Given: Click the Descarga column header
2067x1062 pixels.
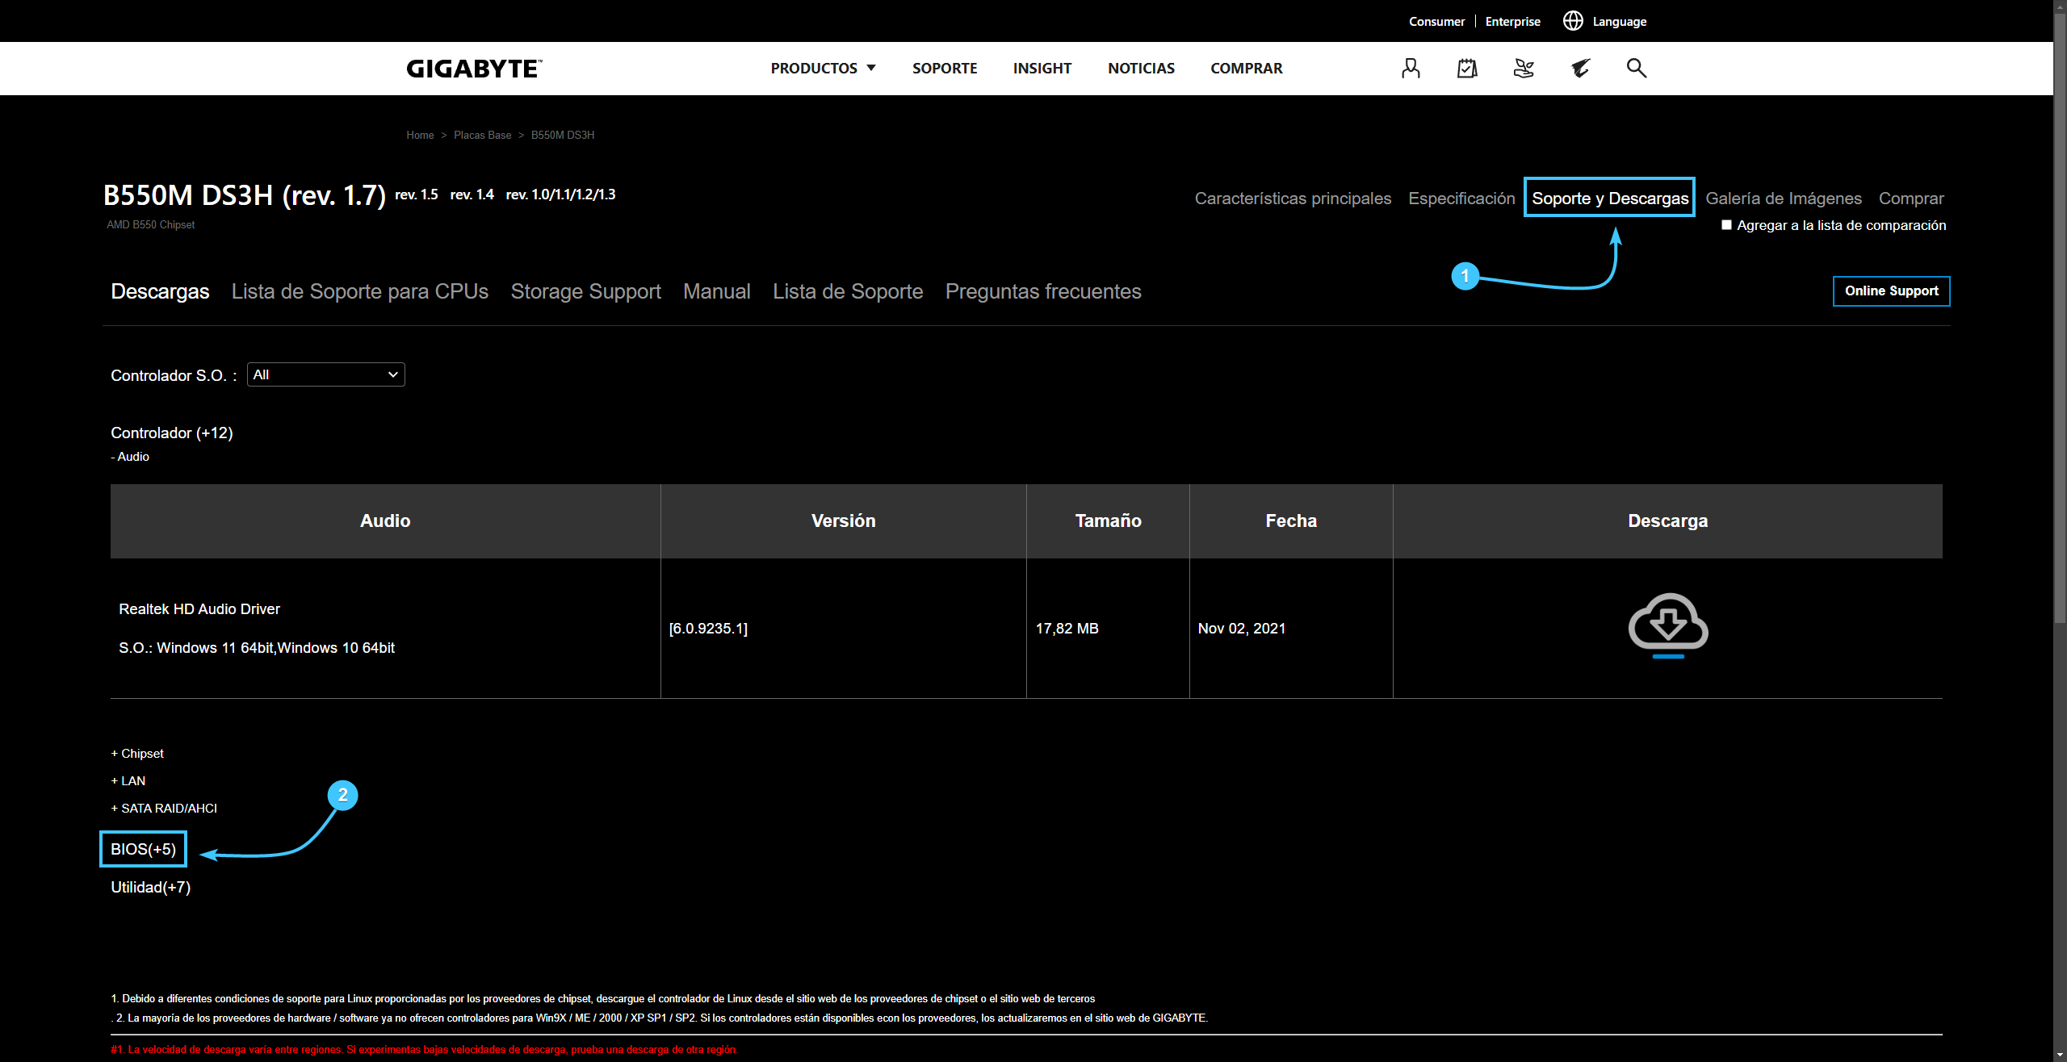Looking at the screenshot, I should 1667,521.
